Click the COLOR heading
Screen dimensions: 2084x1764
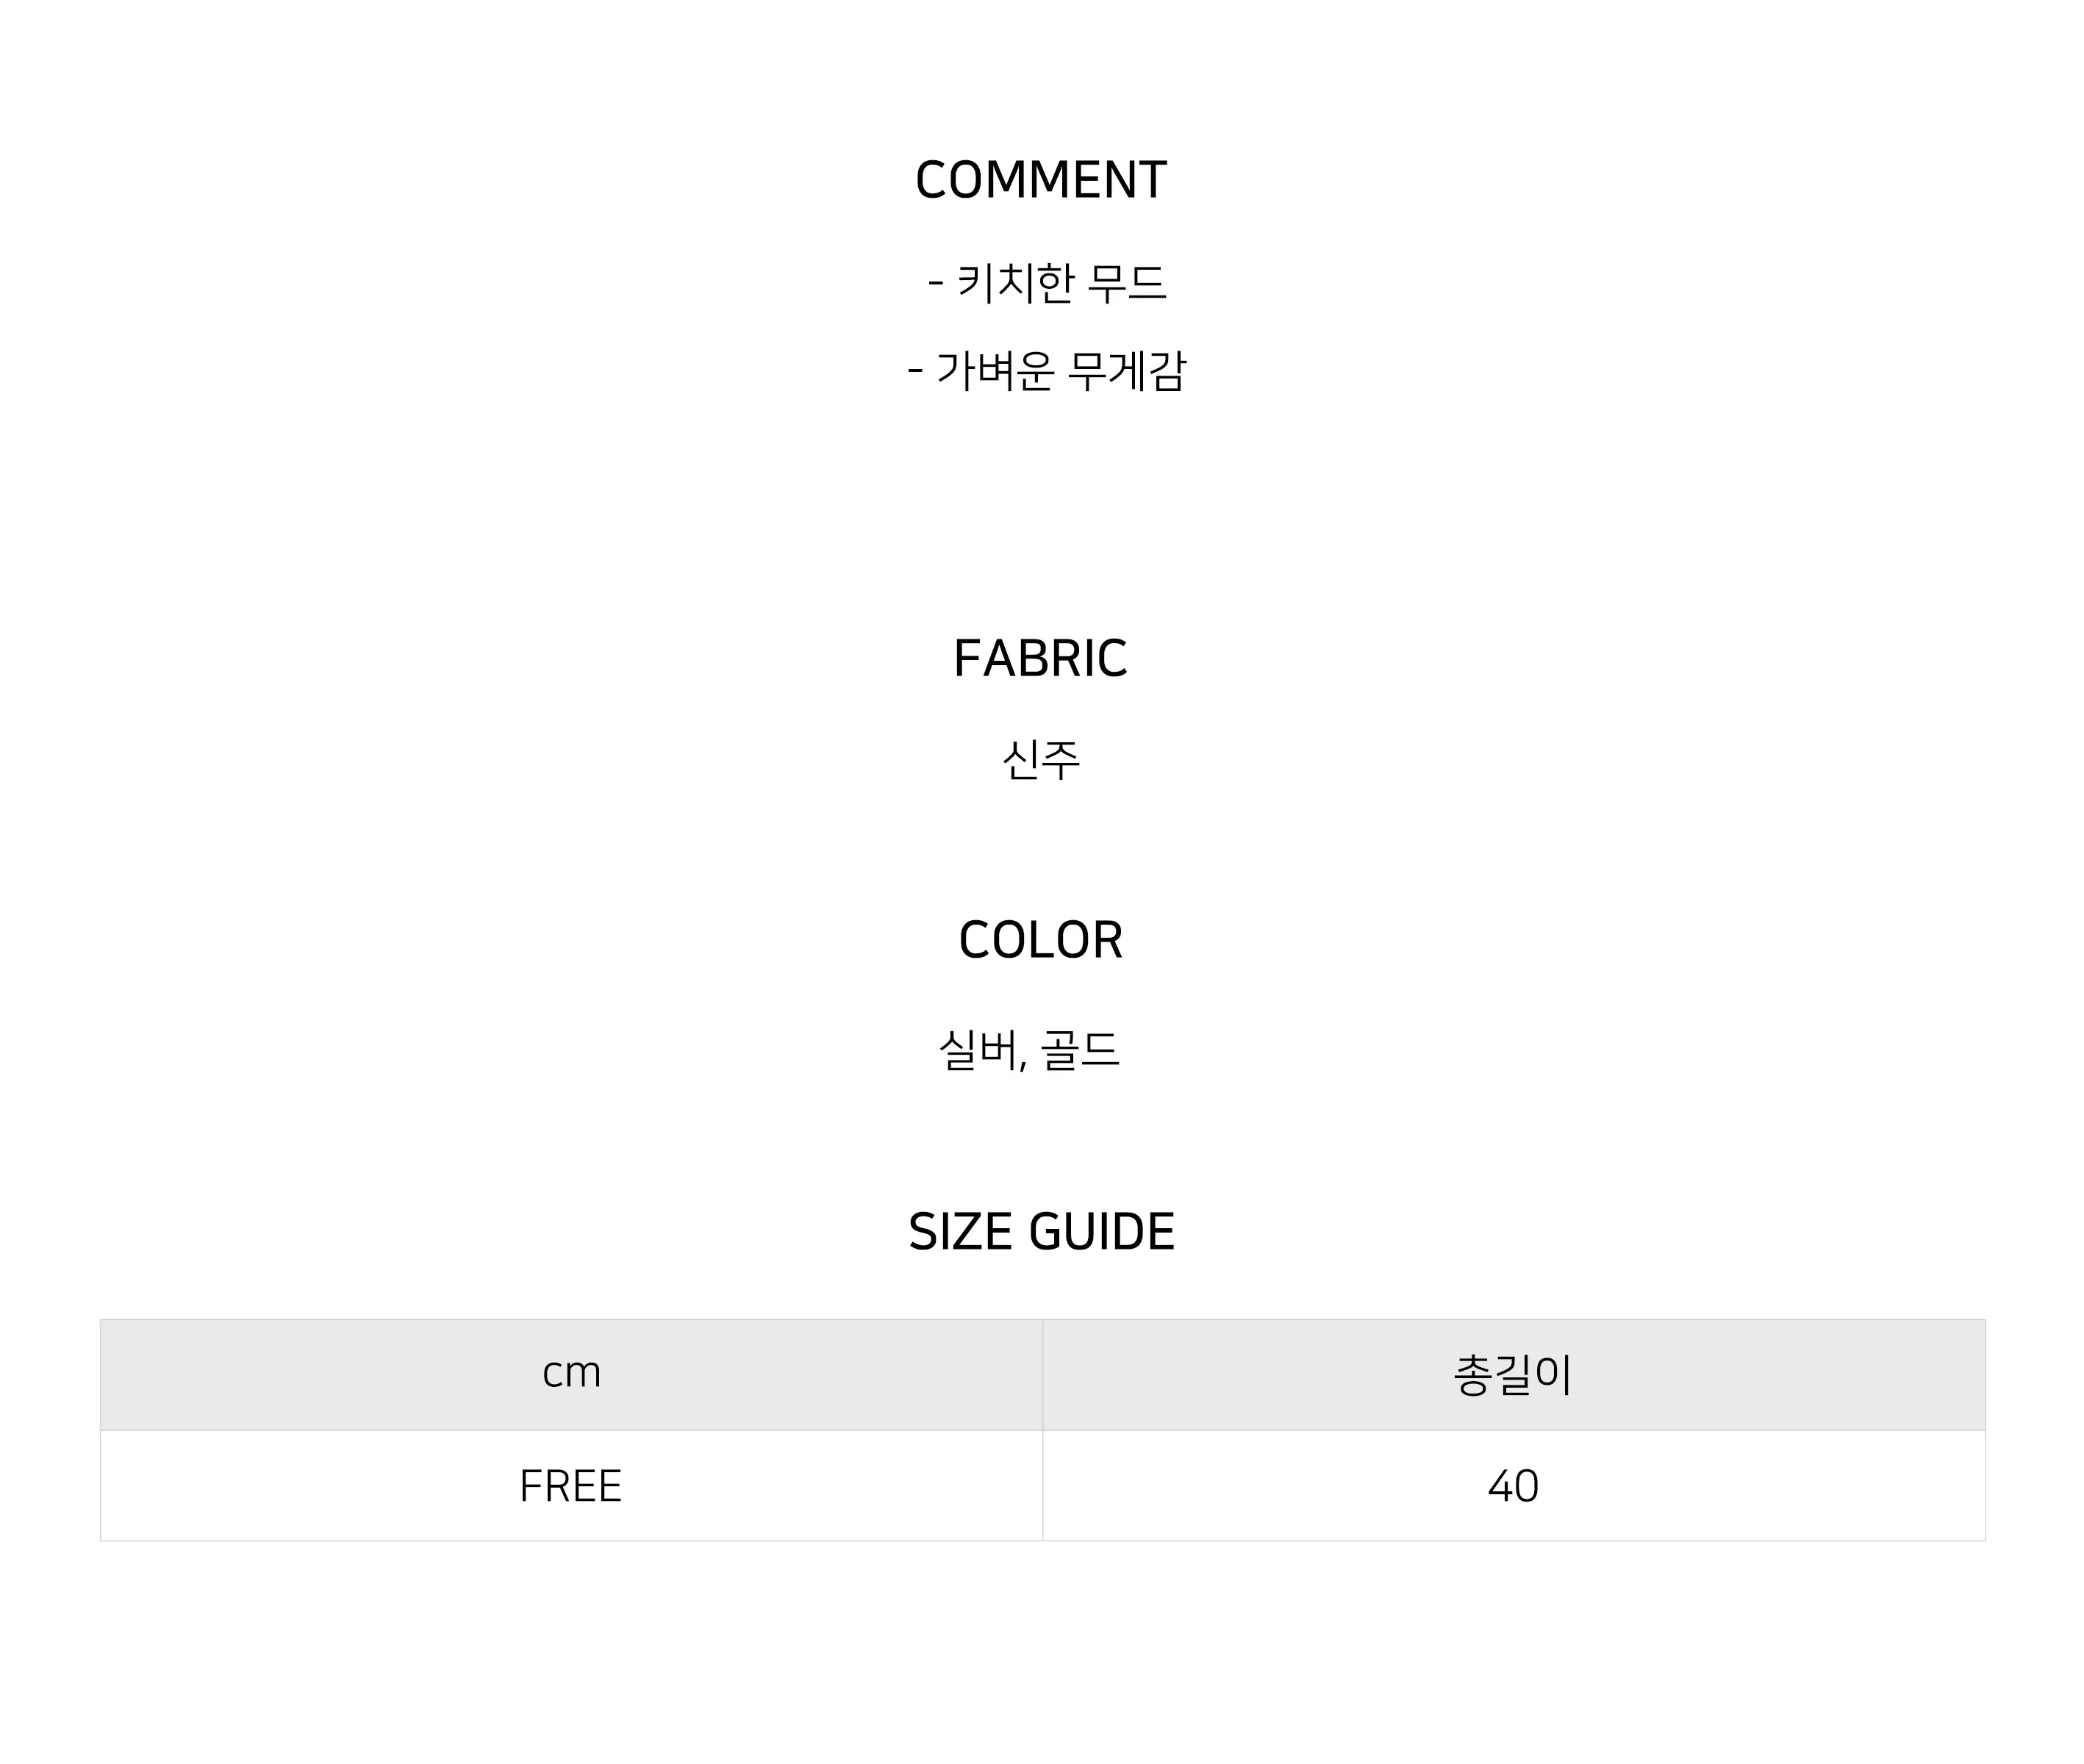[1041, 940]
